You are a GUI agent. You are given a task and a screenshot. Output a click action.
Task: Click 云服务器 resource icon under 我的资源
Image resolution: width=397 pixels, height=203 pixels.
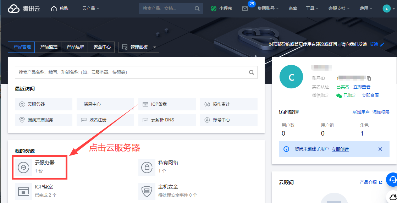coord(23,168)
